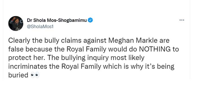197x112 pixels.
Task: Click the eyes emoji after "buried"
Action: (x=35, y=75)
